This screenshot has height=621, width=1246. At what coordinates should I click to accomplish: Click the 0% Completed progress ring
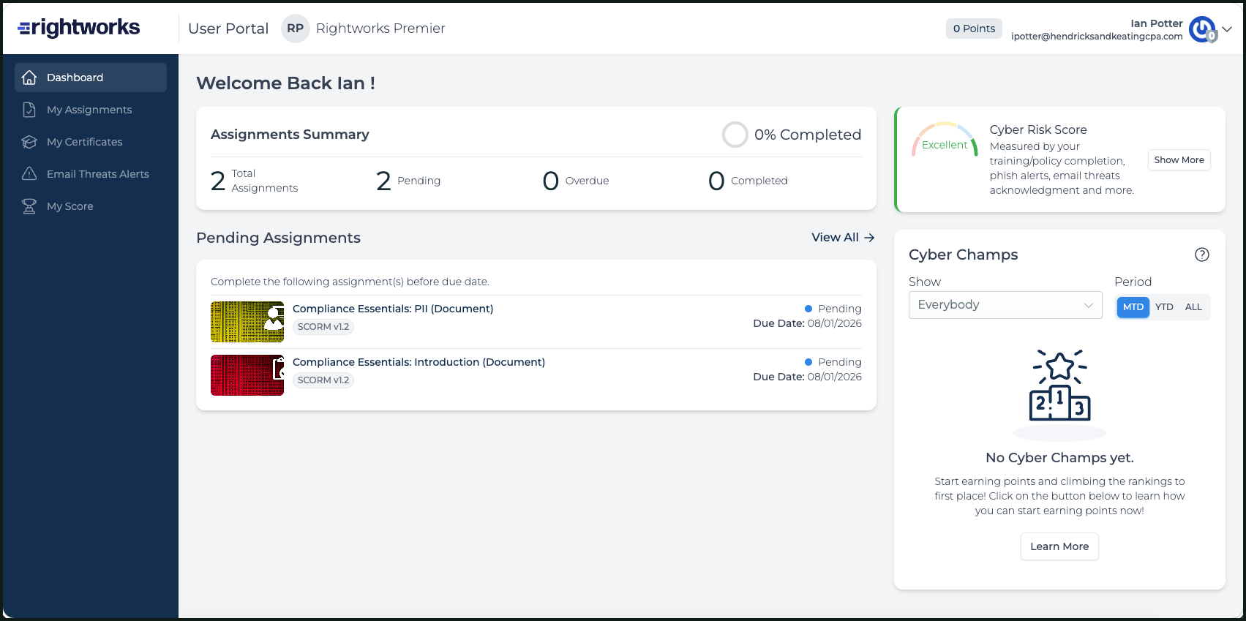pyautogui.click(x=735, y=135)
